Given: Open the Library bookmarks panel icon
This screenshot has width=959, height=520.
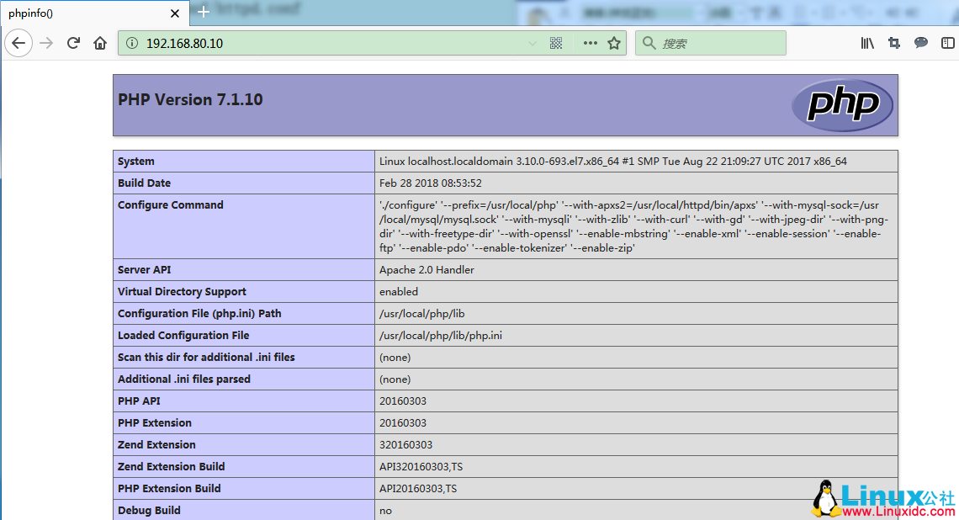Looking at the screenshot, I should [867, 43].
